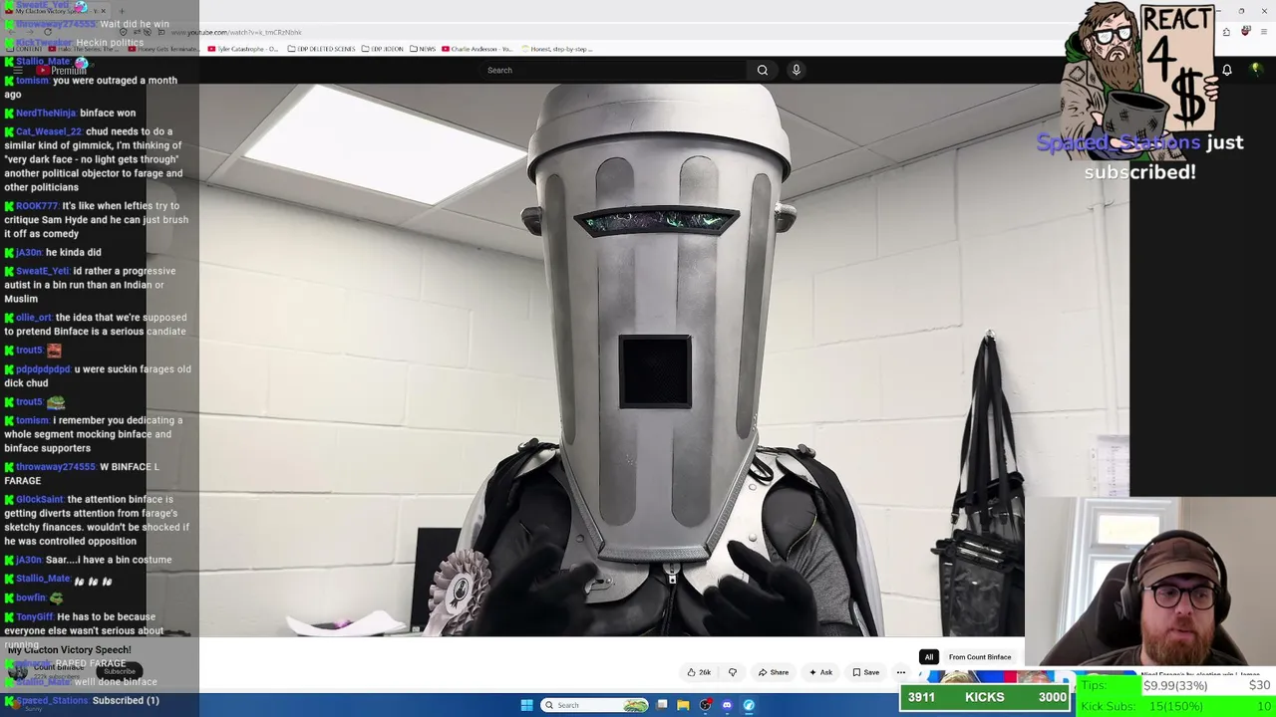The height and width of the screenshot is (717, 1276).
Task: Share the video
Action: coord(774,672)
